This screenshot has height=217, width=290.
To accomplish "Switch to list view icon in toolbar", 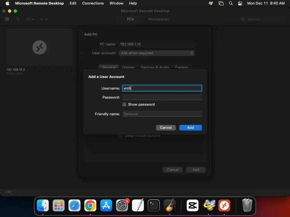I will 18,19.
